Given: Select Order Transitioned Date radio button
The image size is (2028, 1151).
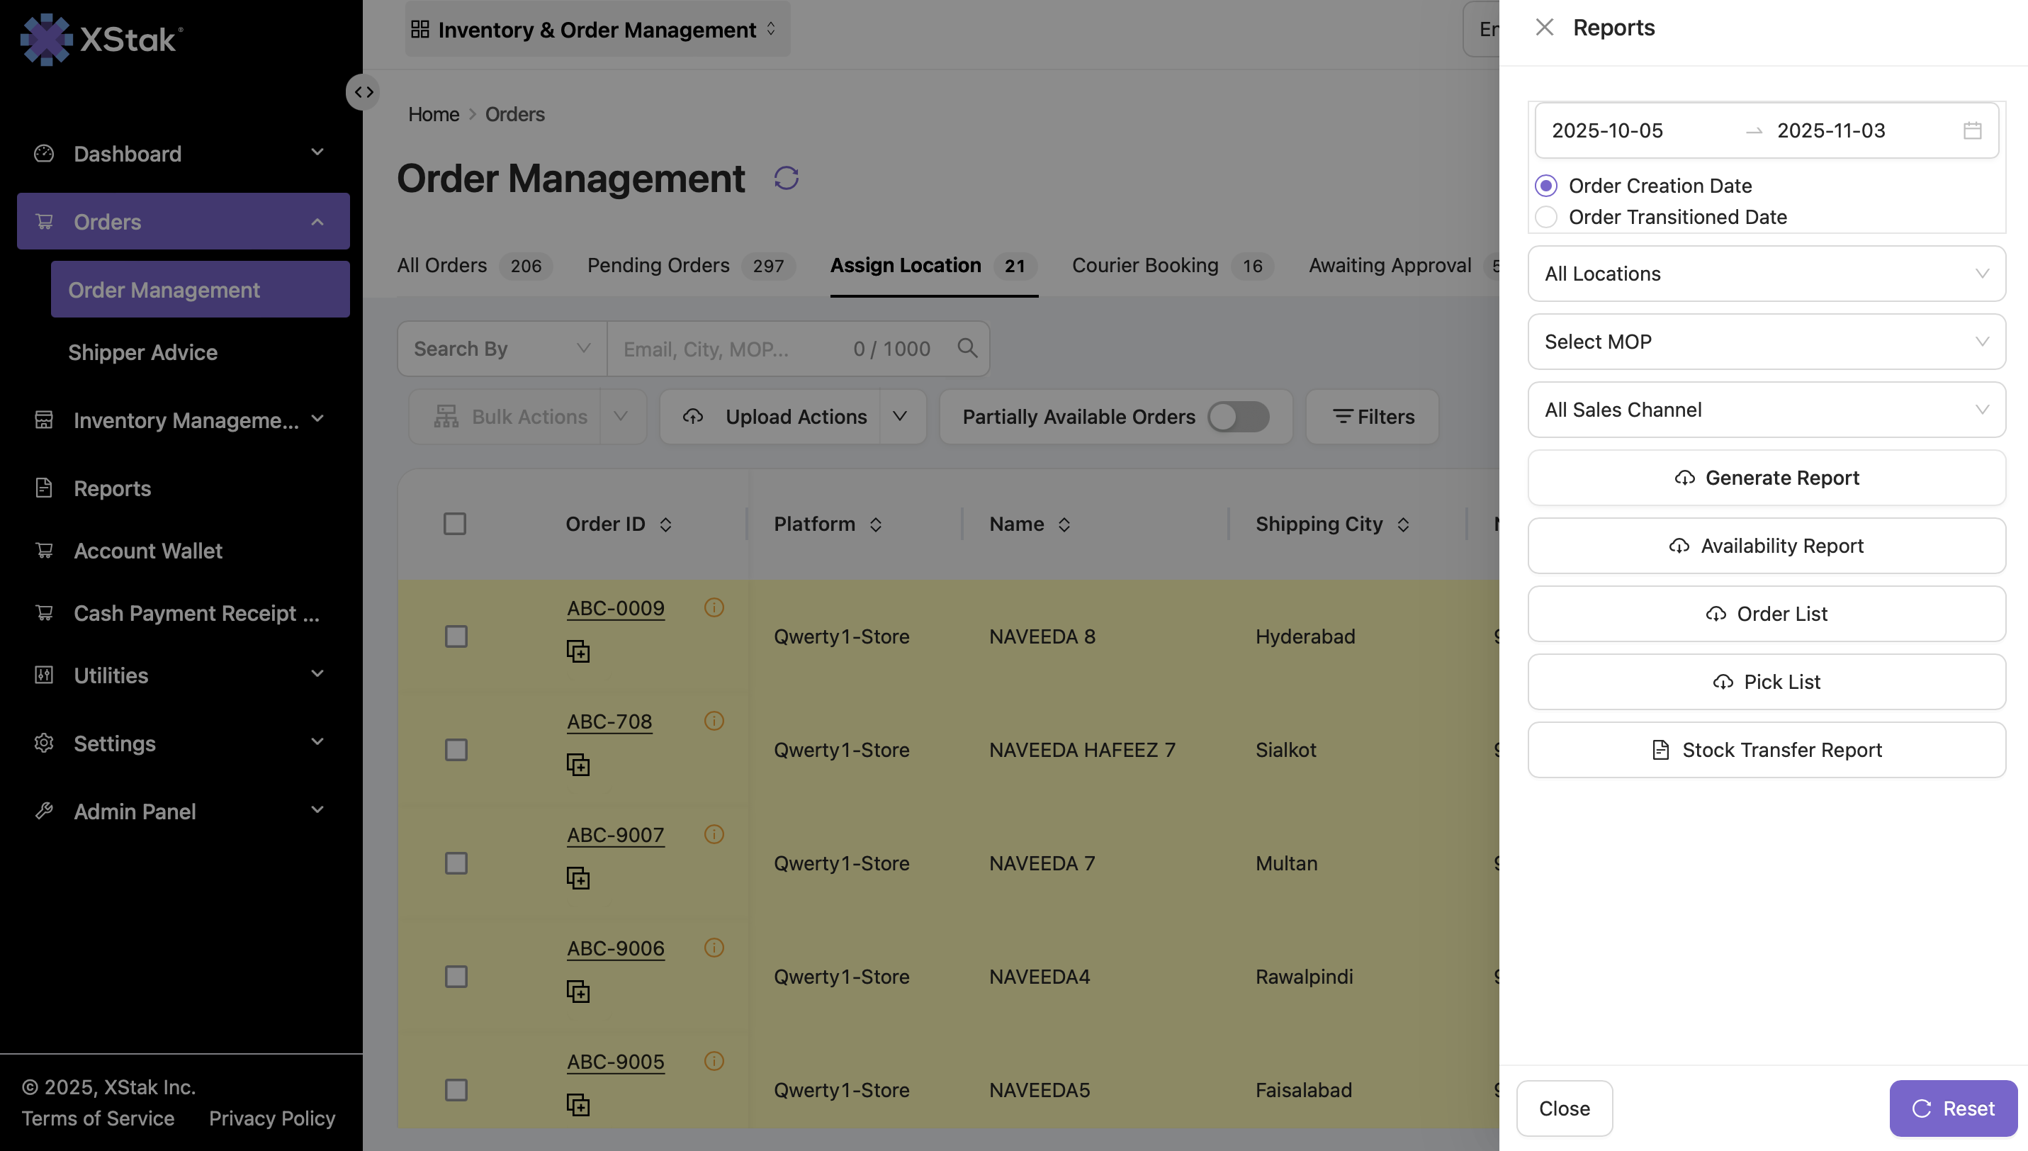Looking at the screenshot, I should [1546, 217].
